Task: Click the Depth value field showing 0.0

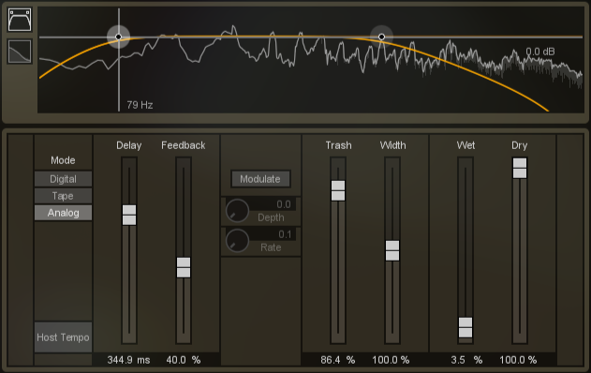Action: pyautogui.click(x=273, y=204)
